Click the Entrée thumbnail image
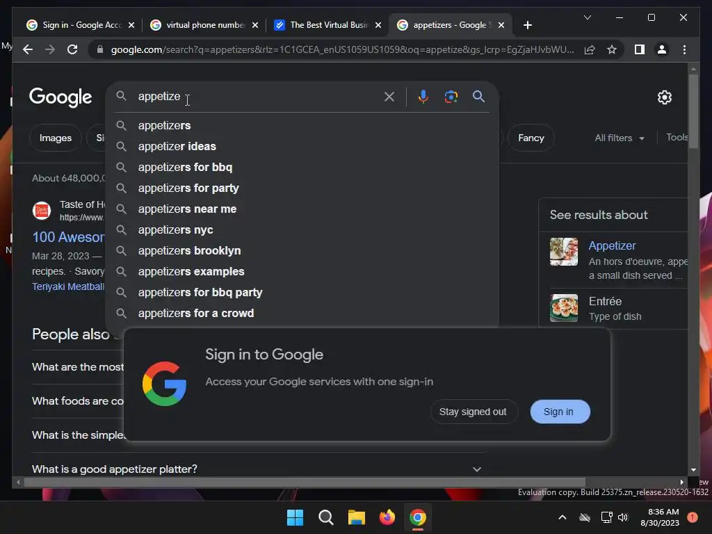The image size is (712, 534). tap(563, 308)
